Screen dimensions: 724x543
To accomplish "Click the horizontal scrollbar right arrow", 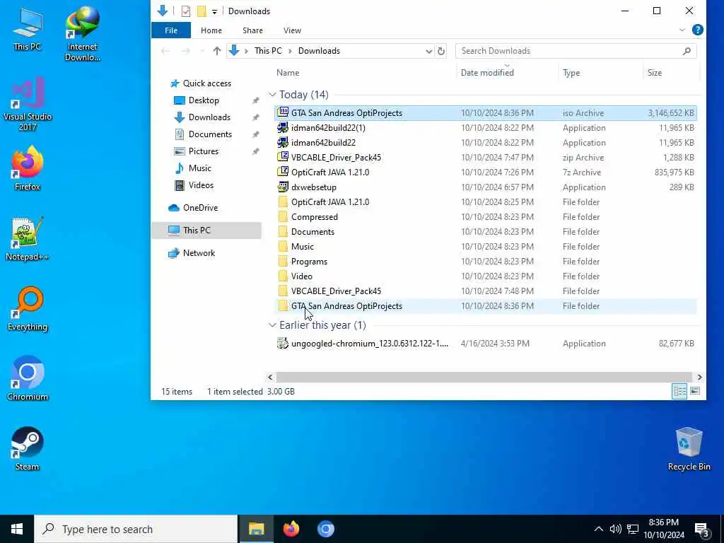I will pos(699,378).
